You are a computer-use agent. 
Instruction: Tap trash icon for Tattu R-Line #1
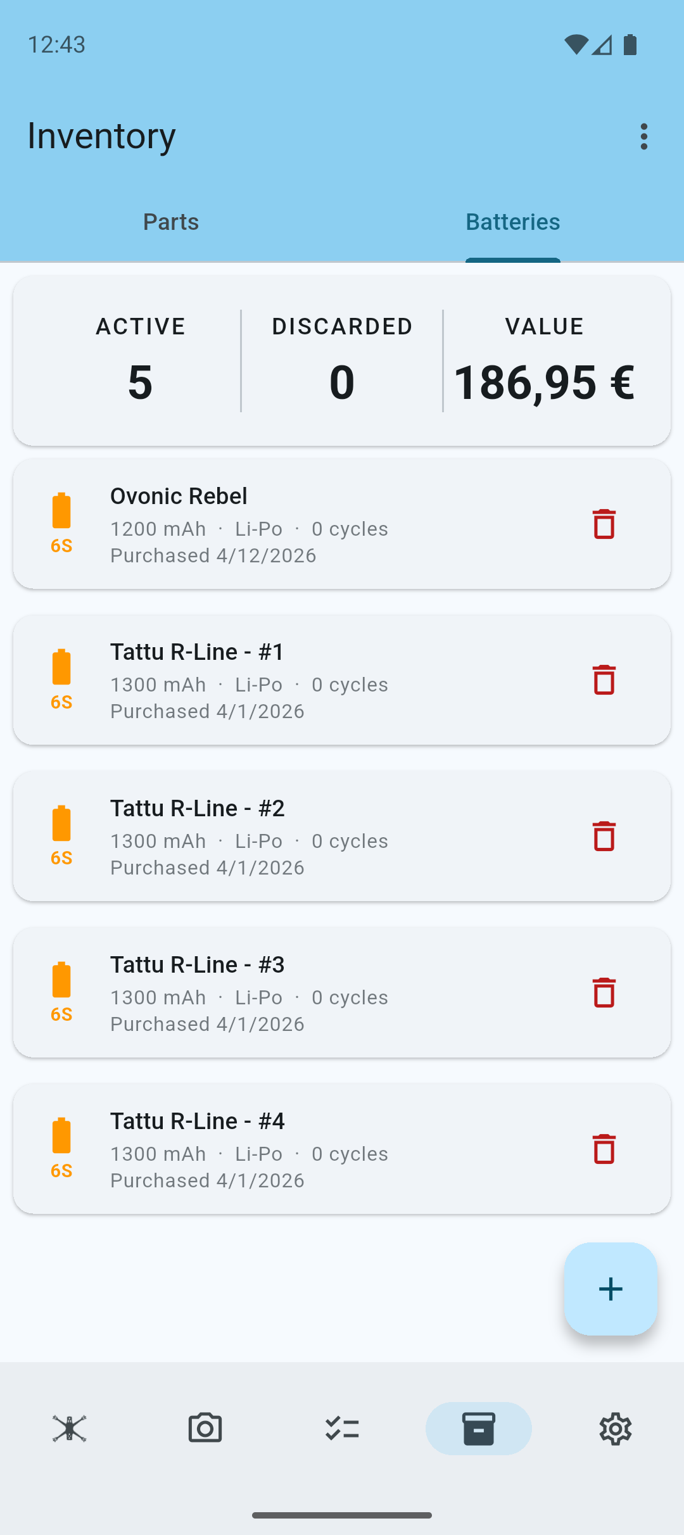604,680
